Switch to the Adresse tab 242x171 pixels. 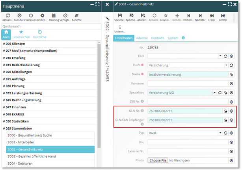[x=142, y=38]
